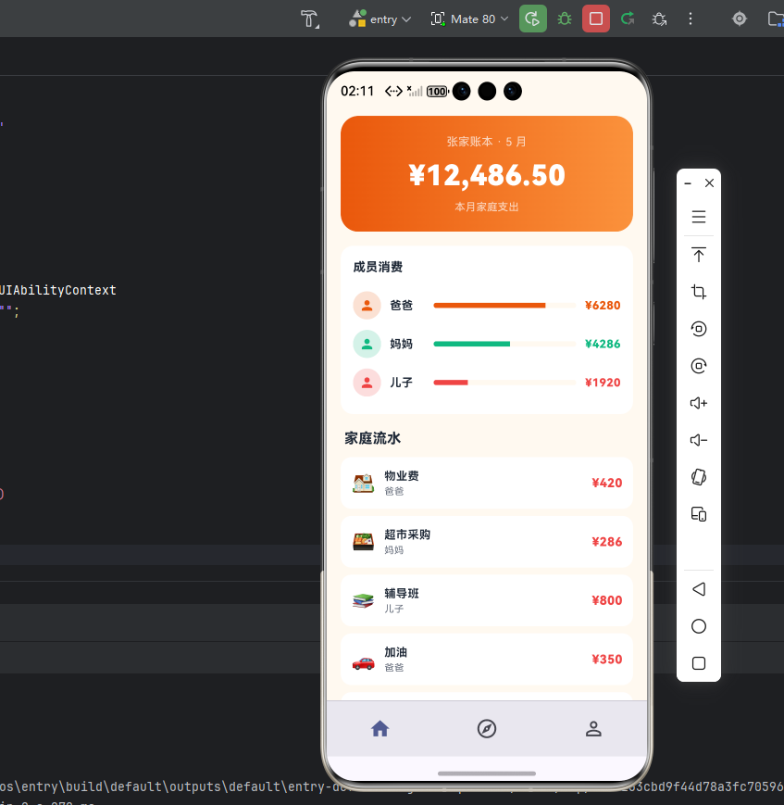
Task: Click the folder icon in the toolbar
Action: [x=776, y=19]
